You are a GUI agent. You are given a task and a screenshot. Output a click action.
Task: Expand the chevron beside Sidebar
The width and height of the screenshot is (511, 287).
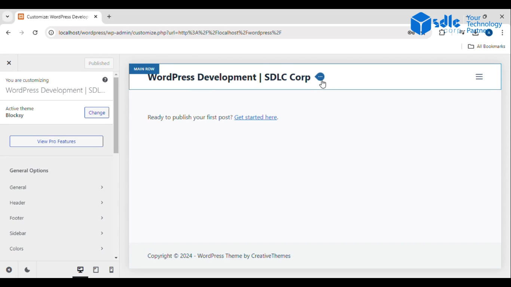coord(102,233)
